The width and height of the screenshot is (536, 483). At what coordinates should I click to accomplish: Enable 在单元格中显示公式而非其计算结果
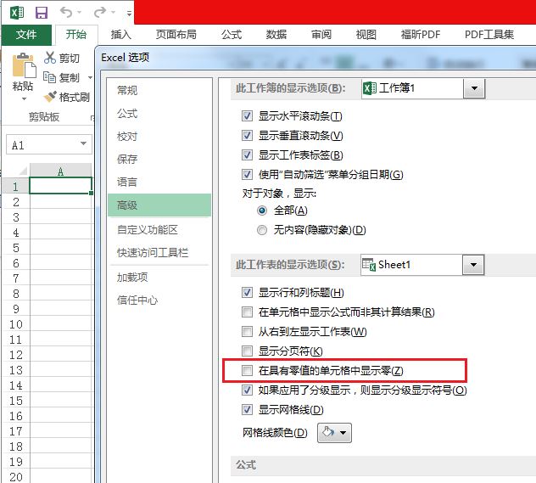[x=247, y=312]
